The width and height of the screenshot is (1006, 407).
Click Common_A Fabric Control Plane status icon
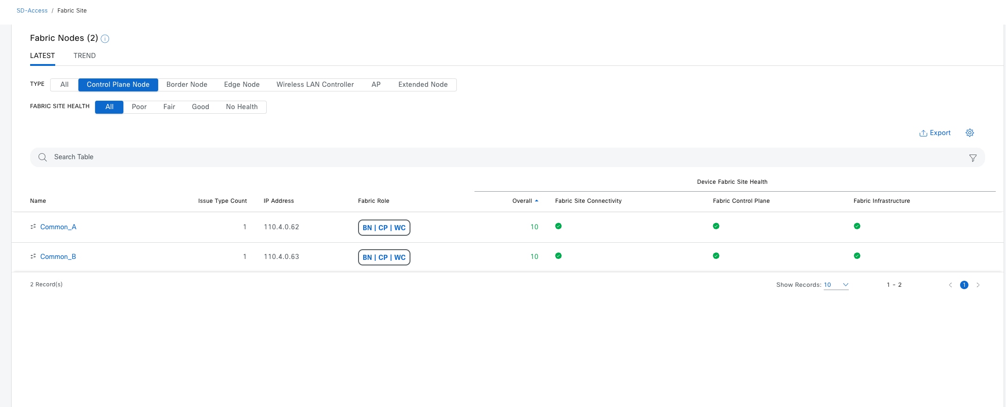tap(716, 226)
